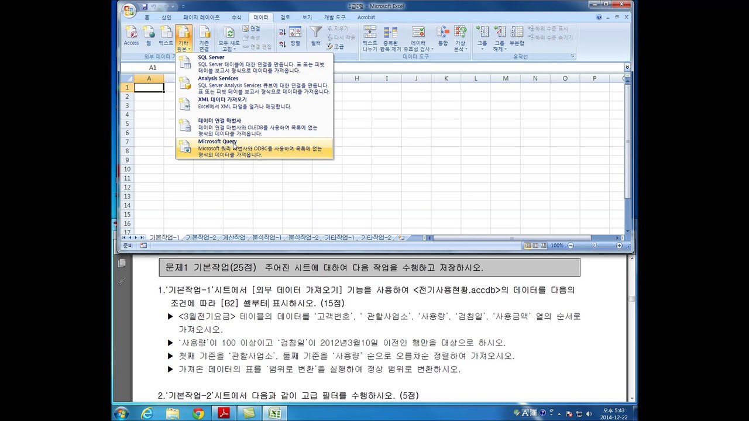The image size is (749, 421).
Task: Open 텍스트 나누기 text to columns
Action: (370, 39)
